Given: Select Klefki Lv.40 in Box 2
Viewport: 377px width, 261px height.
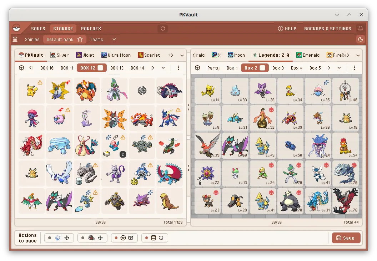Looking at the screenshot, I should (346, 91).
